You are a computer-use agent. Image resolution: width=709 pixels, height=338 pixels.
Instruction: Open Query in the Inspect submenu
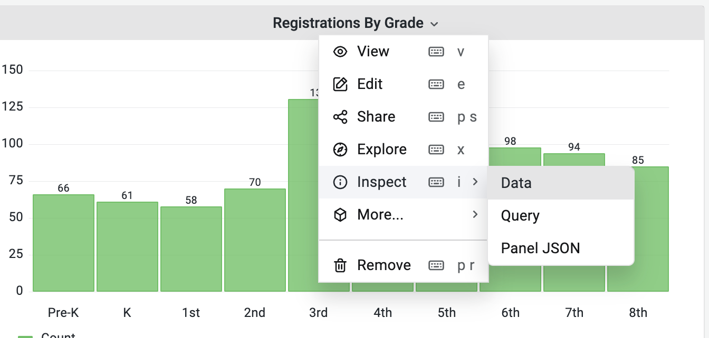tap(520, 216)
